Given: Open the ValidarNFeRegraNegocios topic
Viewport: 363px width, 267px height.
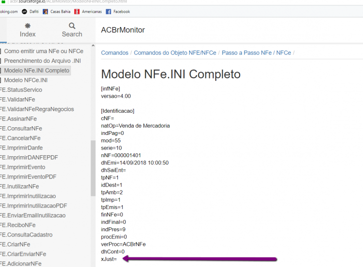Looking at the screenshot, I should 37,109.
